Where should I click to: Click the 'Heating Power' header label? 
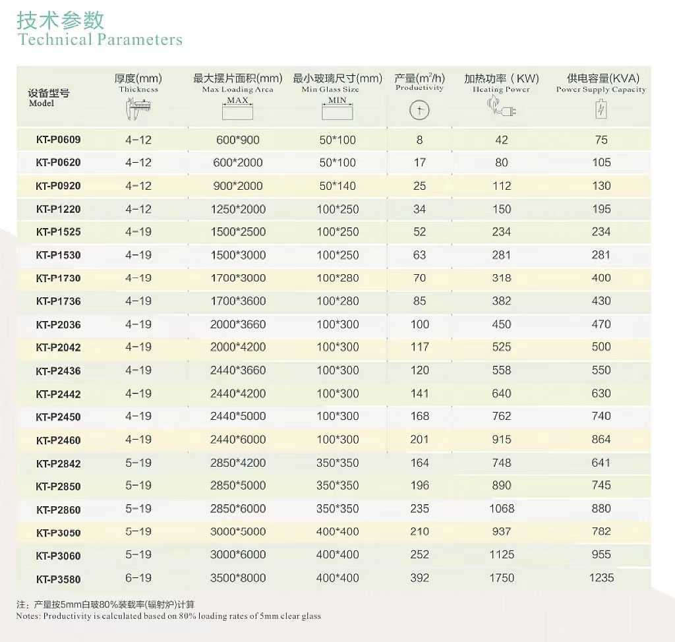point(501,89)
